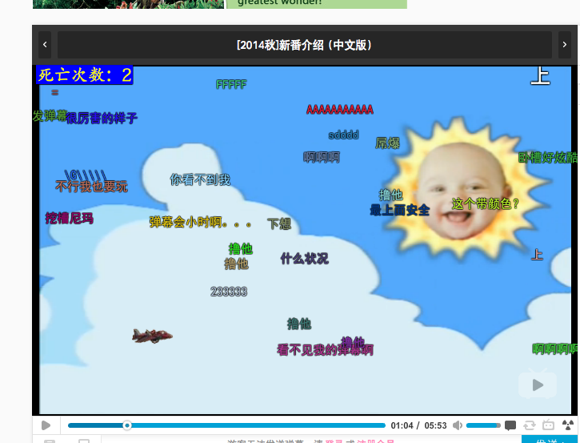Click the 你看不到我 comment
Viewport: 580px width, 443px height.
click(x=200, y=179)
